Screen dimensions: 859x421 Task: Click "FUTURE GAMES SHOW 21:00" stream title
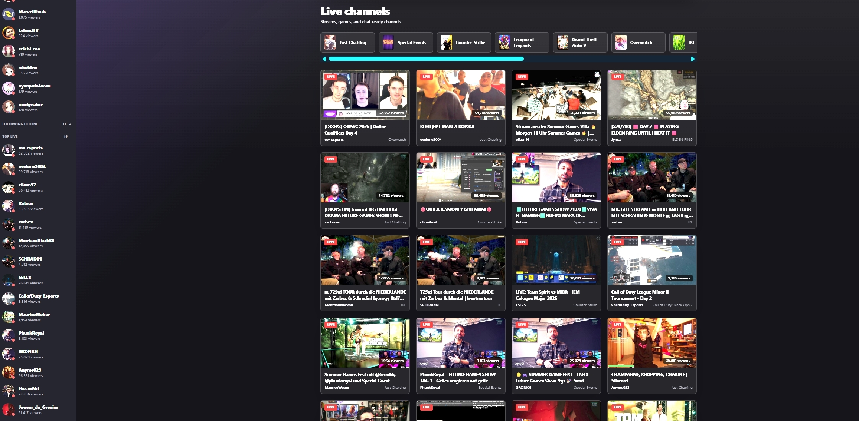pyautogui.click(x=556, y=212)
